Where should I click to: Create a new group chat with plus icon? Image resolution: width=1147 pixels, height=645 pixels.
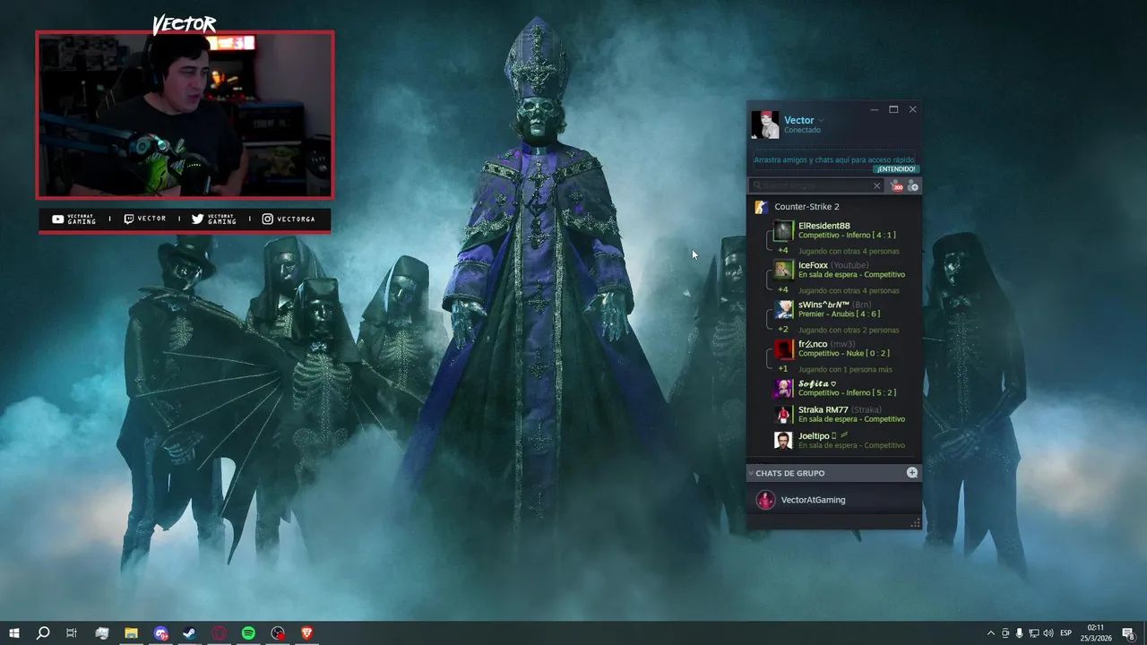coord(912,473)
